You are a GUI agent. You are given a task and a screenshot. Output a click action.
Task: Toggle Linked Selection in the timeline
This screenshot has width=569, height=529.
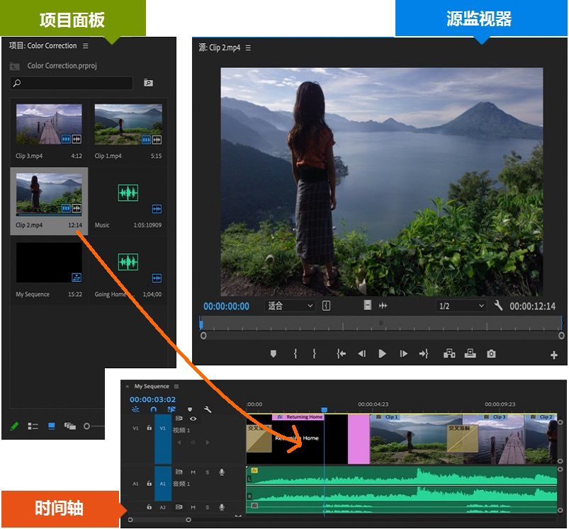tap(171, 409)
